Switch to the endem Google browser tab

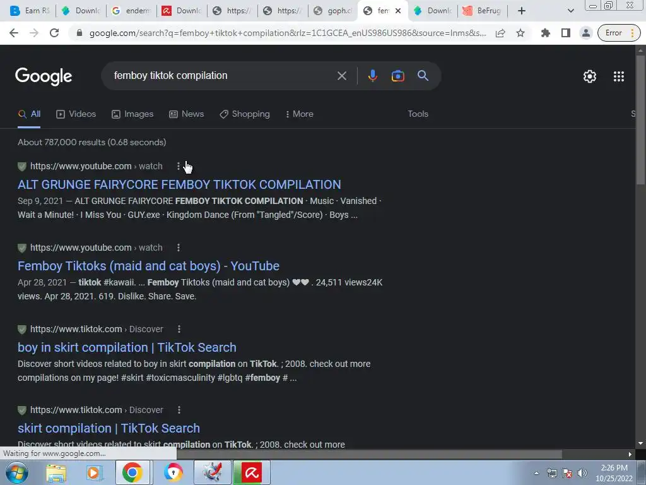coord(132,11)
